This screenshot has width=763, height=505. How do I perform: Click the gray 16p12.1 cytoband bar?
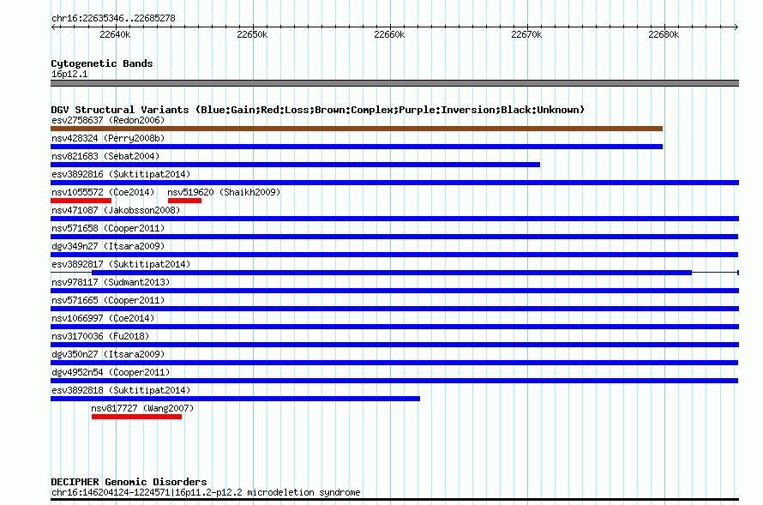pyautogui.click(x=394, y=83)
